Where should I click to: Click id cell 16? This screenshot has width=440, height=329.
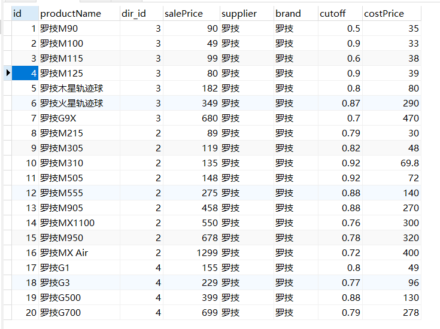click(x=25, y=252)
